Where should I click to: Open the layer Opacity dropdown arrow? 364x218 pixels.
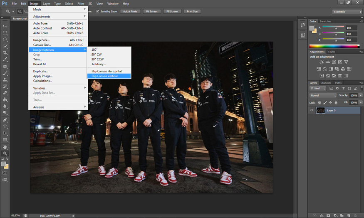click(x=360, y=95)
